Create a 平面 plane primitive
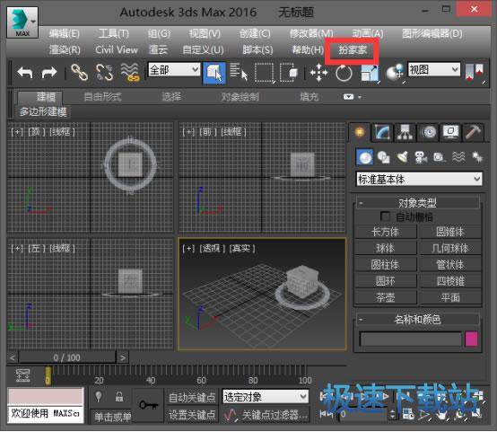Viewport: 497px width, 432px height. pos(450,298)
